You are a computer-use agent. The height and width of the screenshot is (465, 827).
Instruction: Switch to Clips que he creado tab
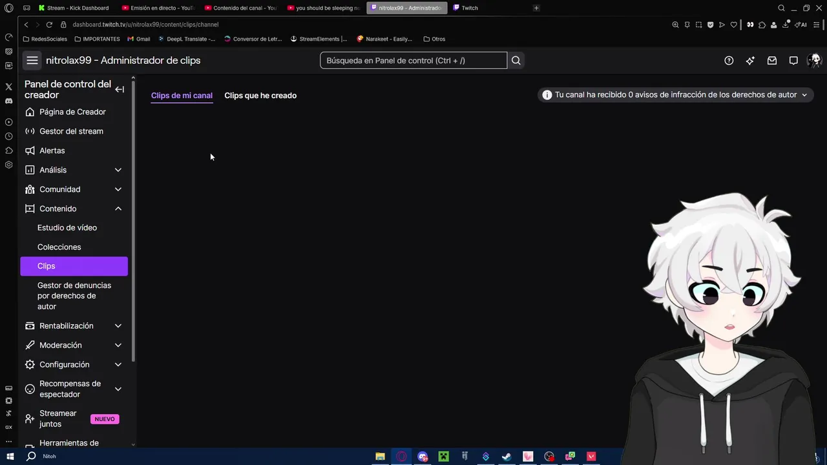[260, 95]
